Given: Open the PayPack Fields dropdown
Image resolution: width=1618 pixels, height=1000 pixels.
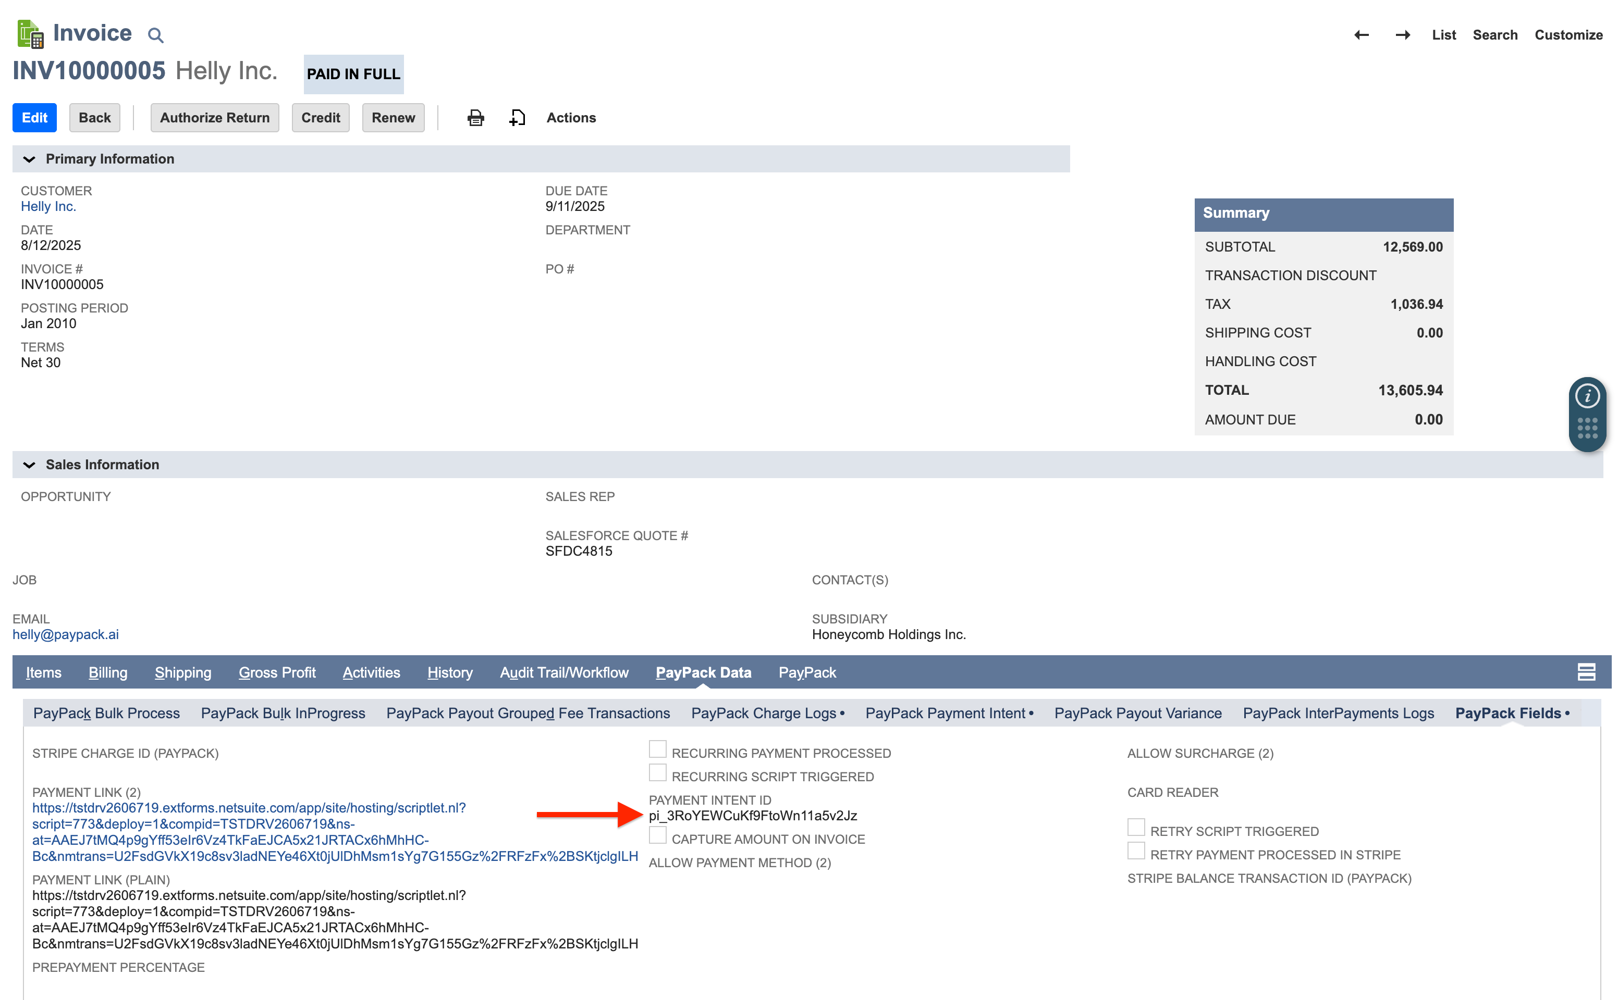Looking at the screenshot, I should click(x=1566, y=713).
